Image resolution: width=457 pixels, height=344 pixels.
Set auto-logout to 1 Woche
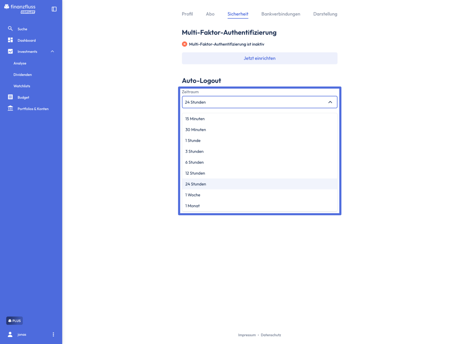tap(259, 195)
